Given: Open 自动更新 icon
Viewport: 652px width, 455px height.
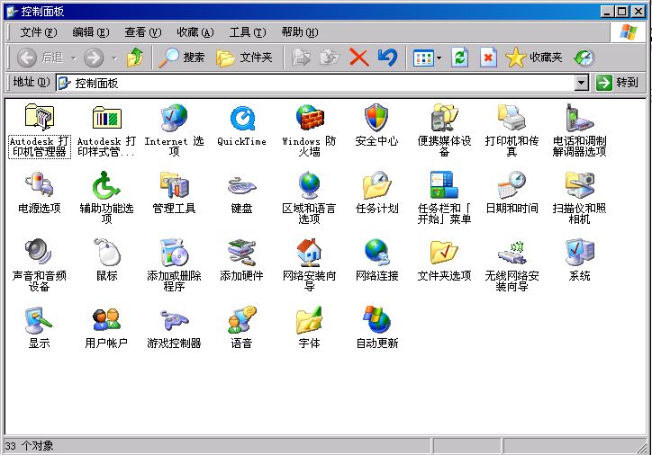Looking at the screenshot, I should (x=376, y=319).
